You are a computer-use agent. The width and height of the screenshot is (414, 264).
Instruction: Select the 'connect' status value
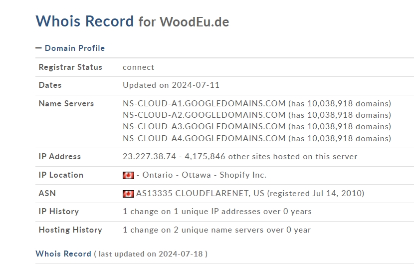[x=138, y=67]
